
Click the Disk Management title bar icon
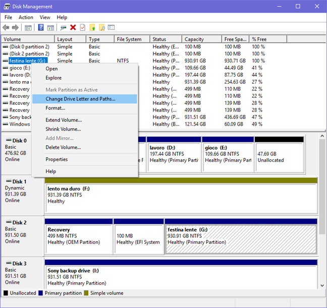pos(7,6)
